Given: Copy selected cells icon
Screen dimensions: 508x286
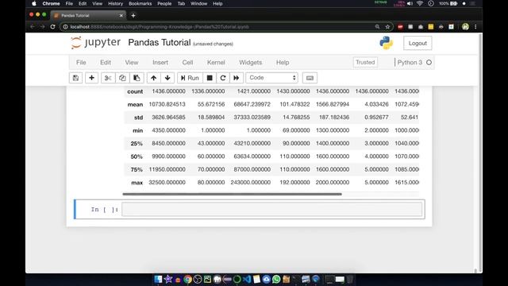Looking at the screenshot, I should (122, 78).
